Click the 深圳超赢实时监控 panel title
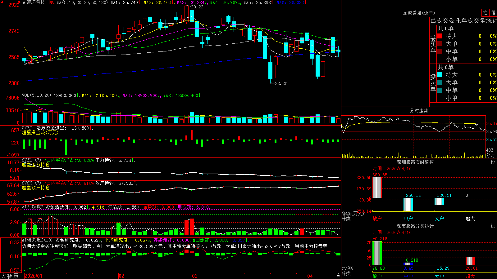The width and height of the screenshot is (497, 279). click(x=415, y=162)
